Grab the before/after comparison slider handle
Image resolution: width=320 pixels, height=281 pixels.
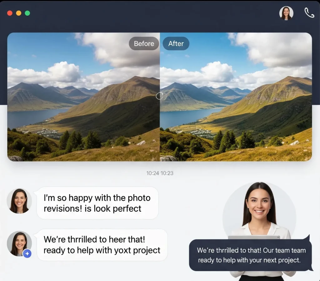(160, 96)
